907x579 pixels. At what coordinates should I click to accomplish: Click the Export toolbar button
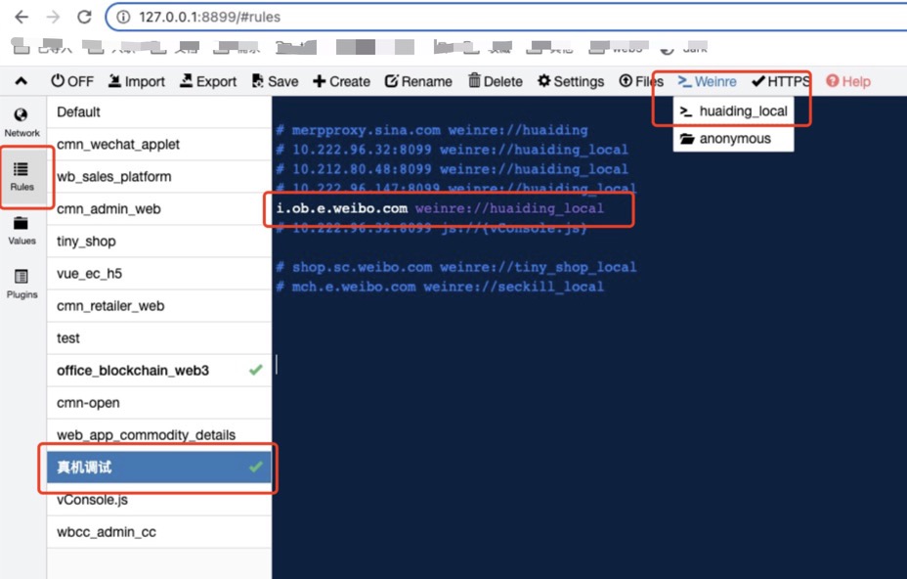pyautogui.click(x=207, y=81)
